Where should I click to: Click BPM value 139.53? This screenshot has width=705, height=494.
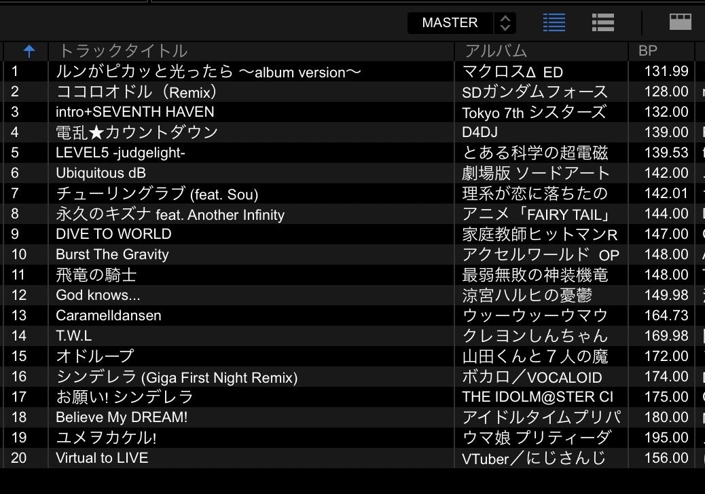(x=666, y=153)
